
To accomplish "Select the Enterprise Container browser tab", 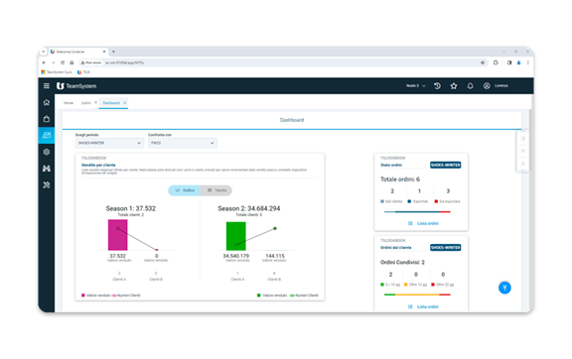I will click(77, 52).
